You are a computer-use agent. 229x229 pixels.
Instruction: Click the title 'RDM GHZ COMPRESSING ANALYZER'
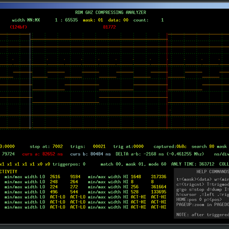pos(111,13)
